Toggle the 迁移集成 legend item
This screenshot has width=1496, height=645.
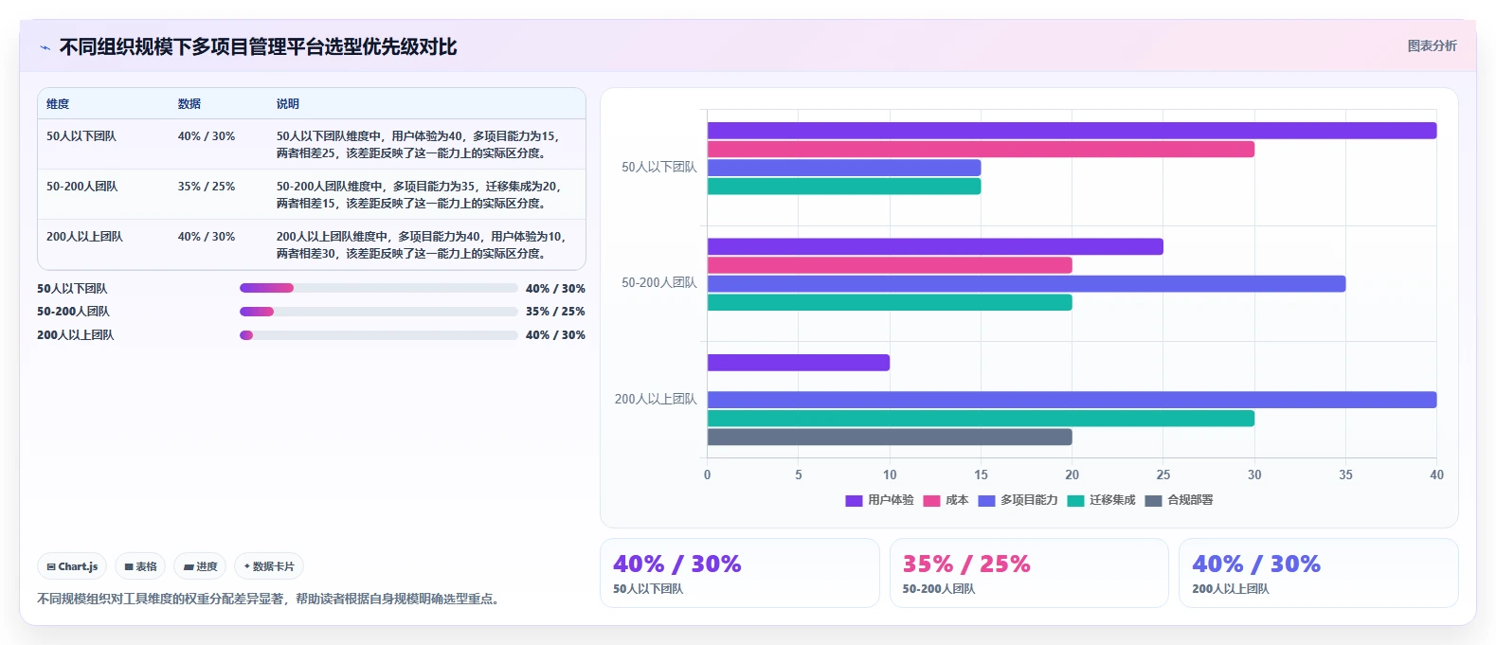pyautogui.click(x=1101, y=500)
